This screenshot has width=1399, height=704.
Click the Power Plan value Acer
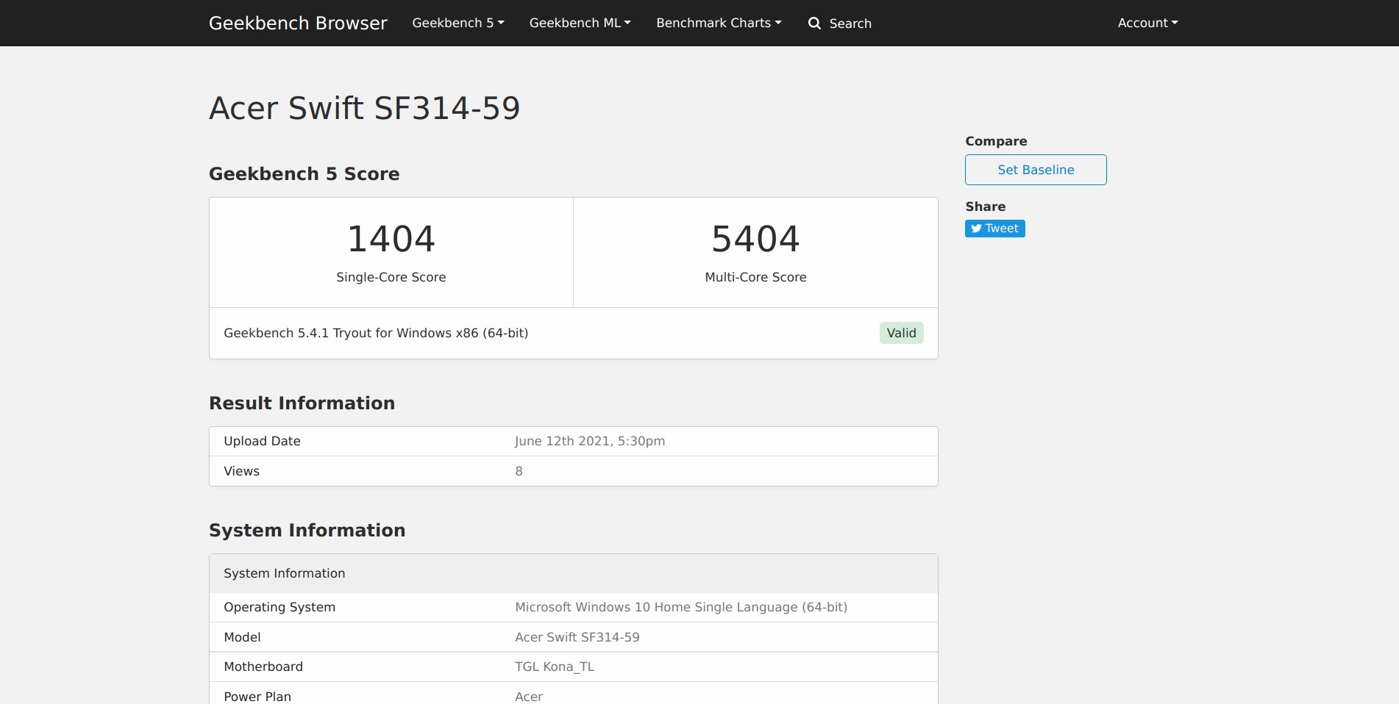click(529, 697)
